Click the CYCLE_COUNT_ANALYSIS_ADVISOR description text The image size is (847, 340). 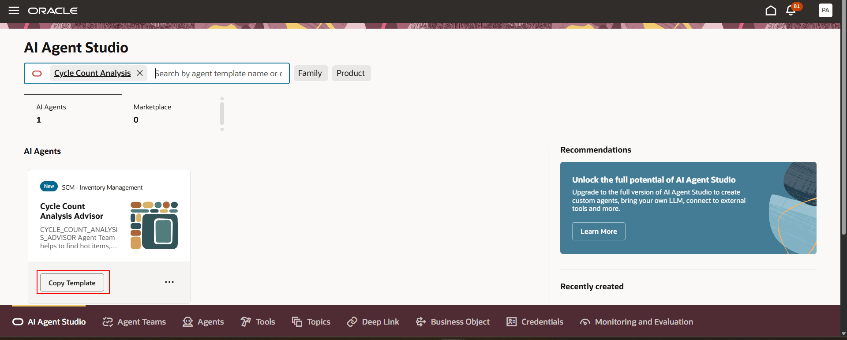[x=79, y=238]
